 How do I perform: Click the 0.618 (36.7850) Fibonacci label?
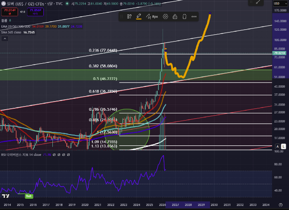point(103,91)
